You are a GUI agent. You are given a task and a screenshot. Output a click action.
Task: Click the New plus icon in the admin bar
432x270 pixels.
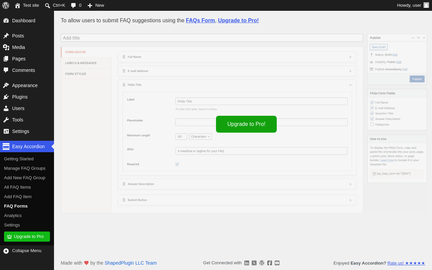[90, 5]
